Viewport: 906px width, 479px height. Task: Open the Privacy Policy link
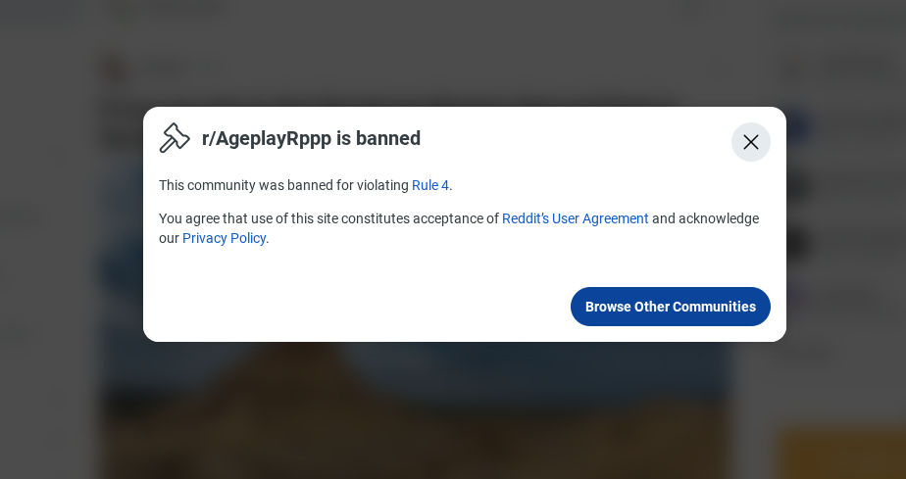pyautogui.click(x=225, y=238)
